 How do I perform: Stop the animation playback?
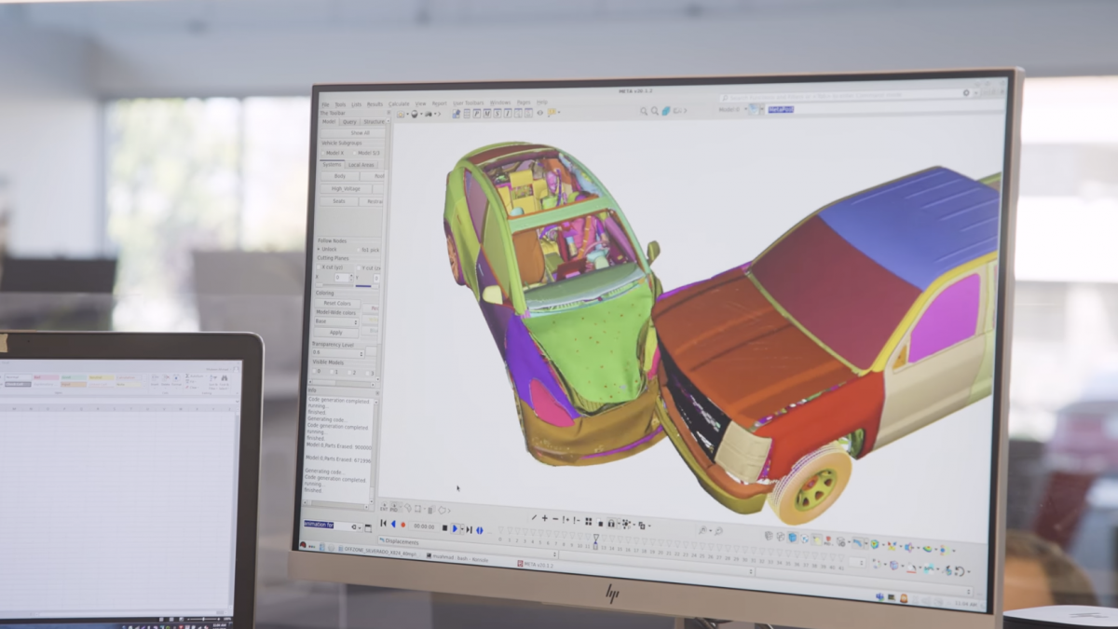tap(445, 527)
